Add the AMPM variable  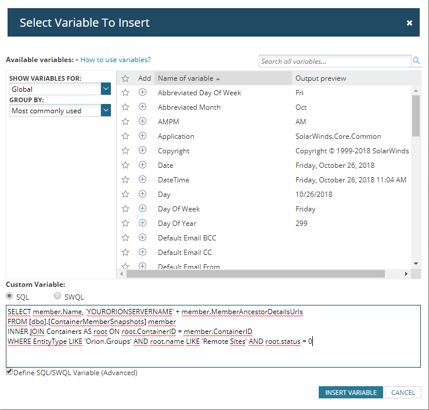click(x=142, y=121)
